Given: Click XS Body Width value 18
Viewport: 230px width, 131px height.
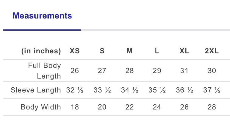Looking at the screenshot, I should (75, 107).
